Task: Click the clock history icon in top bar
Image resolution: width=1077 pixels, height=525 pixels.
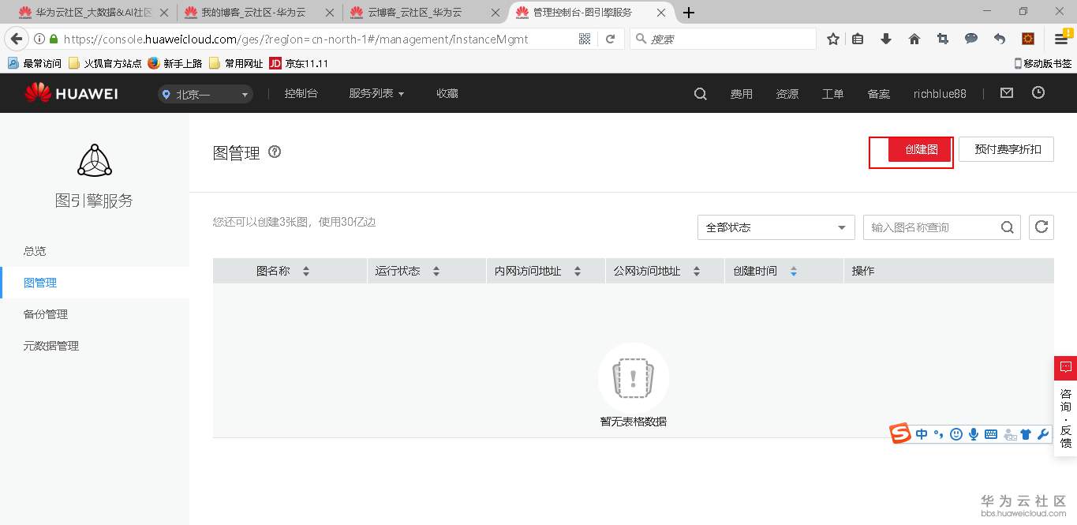Action: (x=1039, y=93)
